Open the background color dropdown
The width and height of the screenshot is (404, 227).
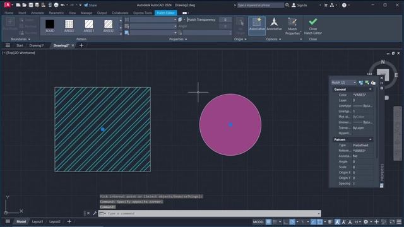153,33
